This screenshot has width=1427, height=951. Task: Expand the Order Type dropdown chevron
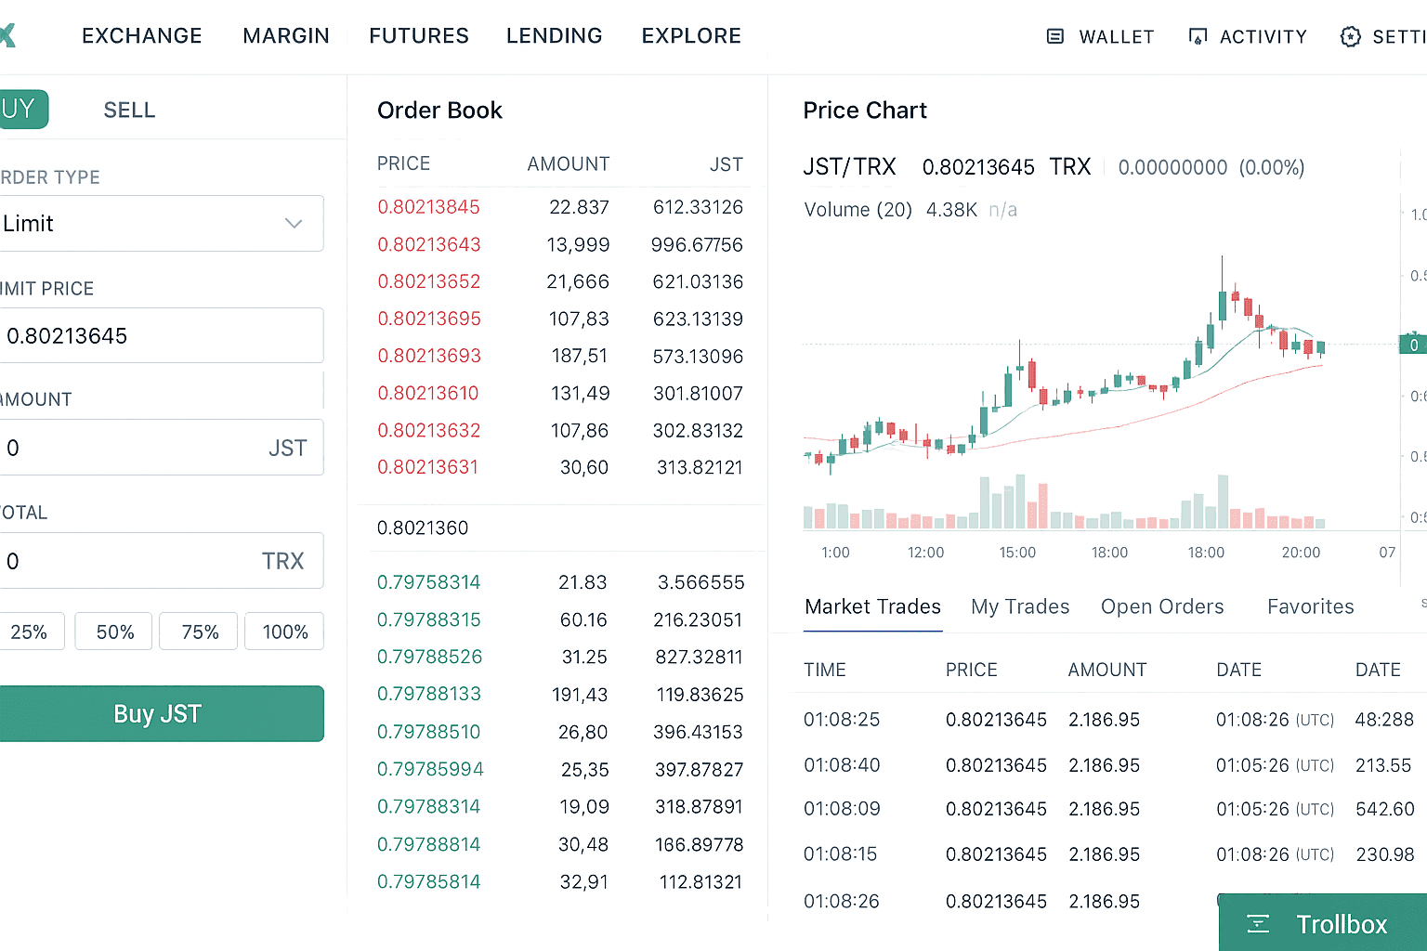pyautogui.click(x=294, y=224)
